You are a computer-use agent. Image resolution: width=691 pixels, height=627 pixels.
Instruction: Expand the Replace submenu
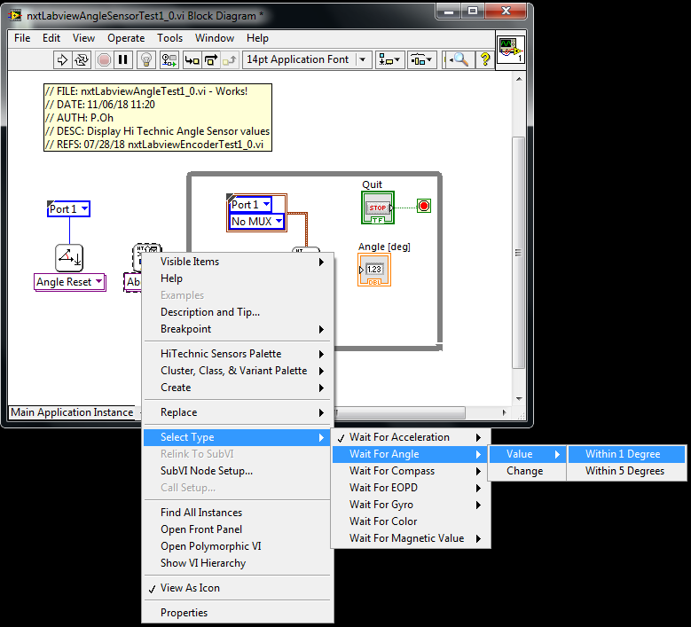pos(239,412)
